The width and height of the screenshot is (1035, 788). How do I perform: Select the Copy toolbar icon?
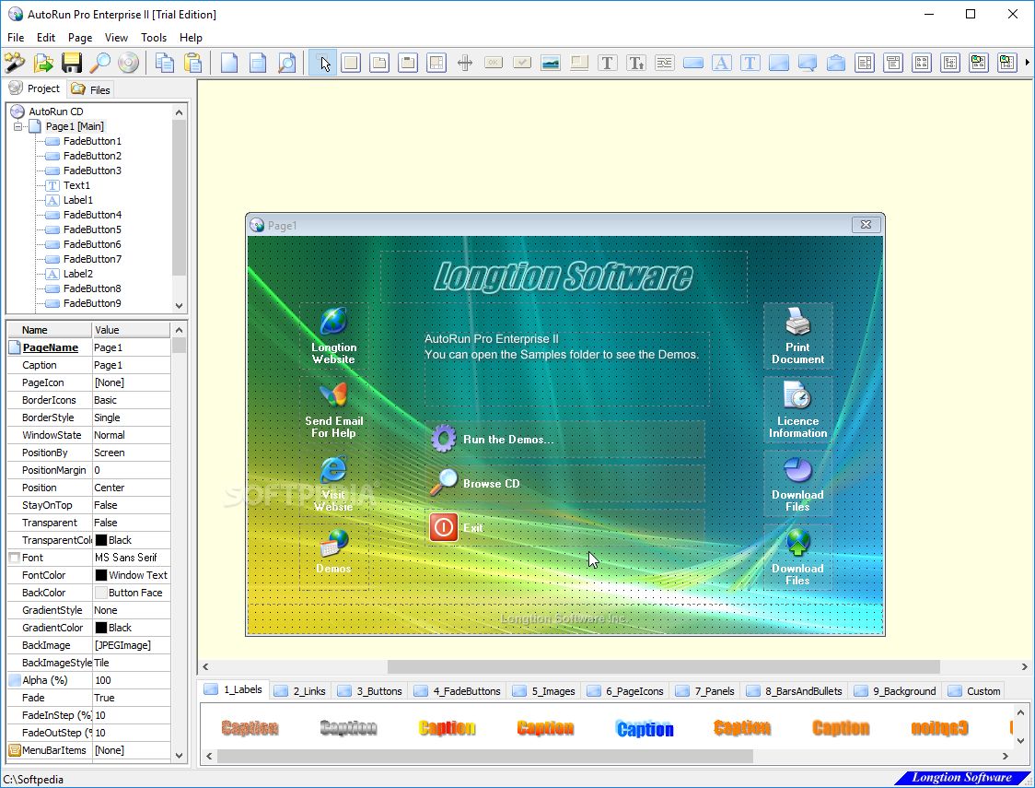tap(164, 62)
